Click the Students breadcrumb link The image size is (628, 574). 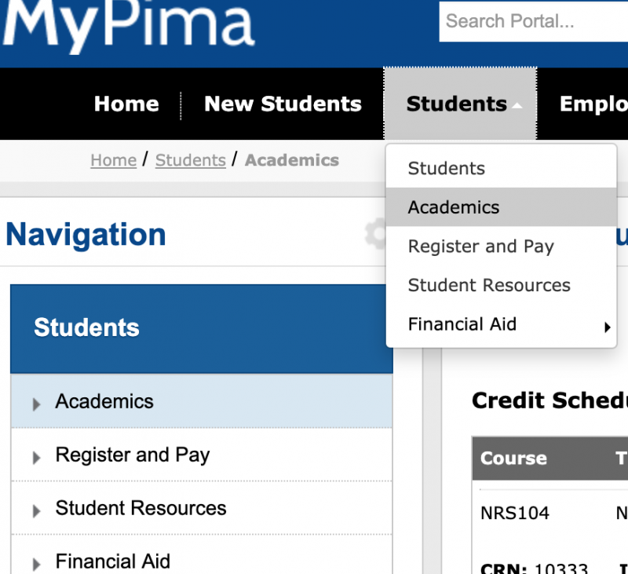coord(190,159)
